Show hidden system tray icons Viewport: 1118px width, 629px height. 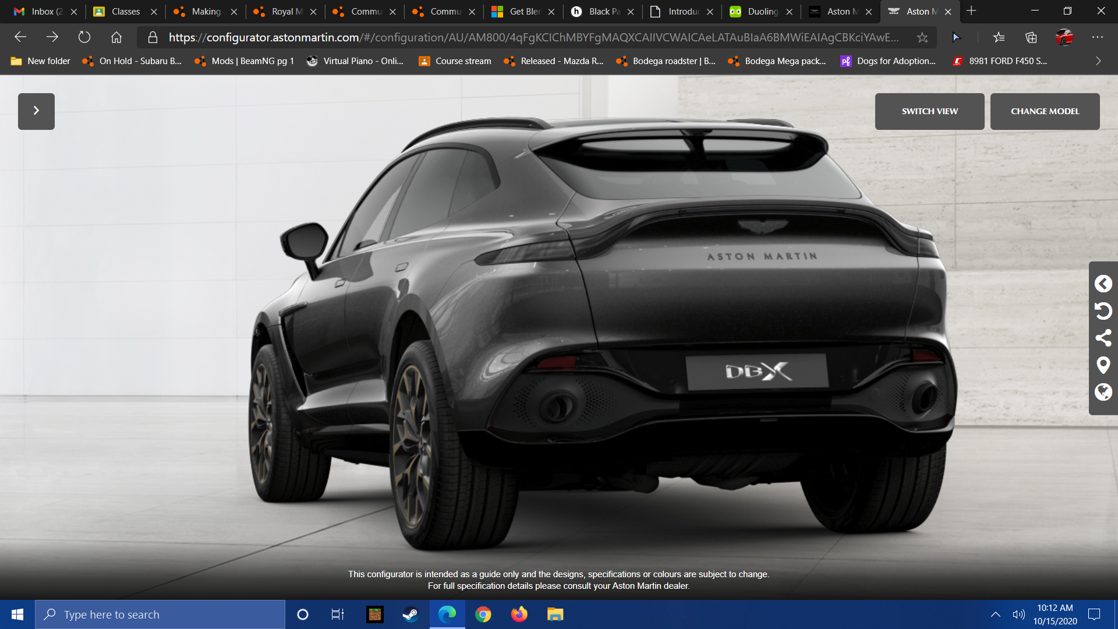click(996, 614)
